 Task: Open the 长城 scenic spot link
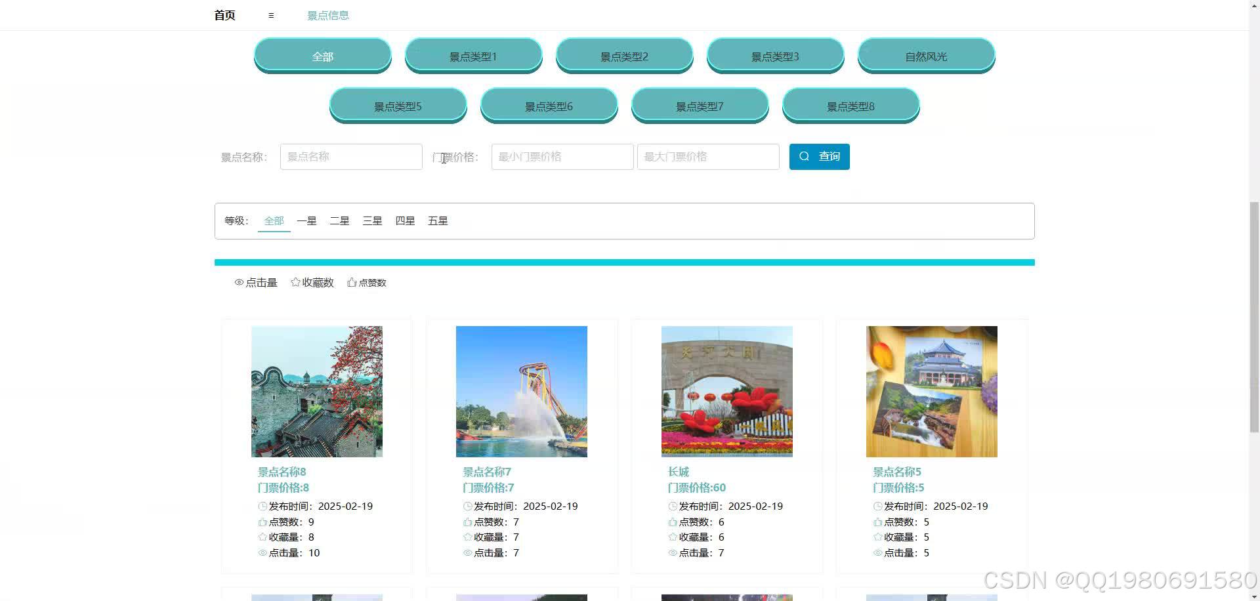(x=678, y=471)
